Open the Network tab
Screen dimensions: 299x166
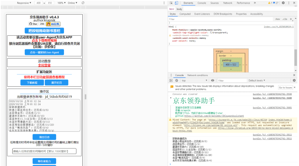pyautogui.click(x=228, y=3)
